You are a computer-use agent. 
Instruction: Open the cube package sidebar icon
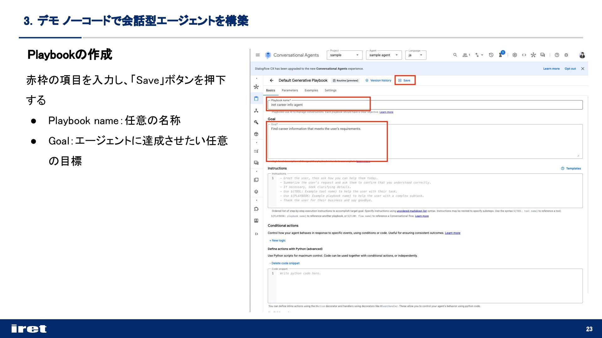(x=256, y=134)
